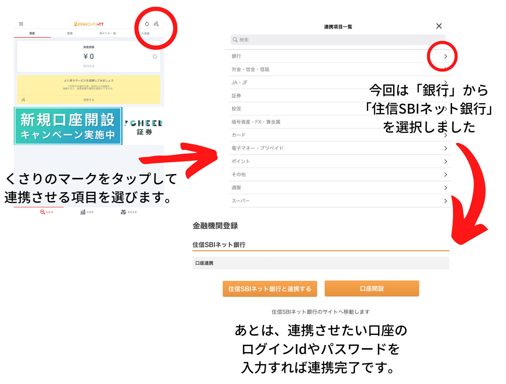The height and width of the screenshot is (384, 506).
Task: Select the 投信 list row
Action: (x=340, y=109)
